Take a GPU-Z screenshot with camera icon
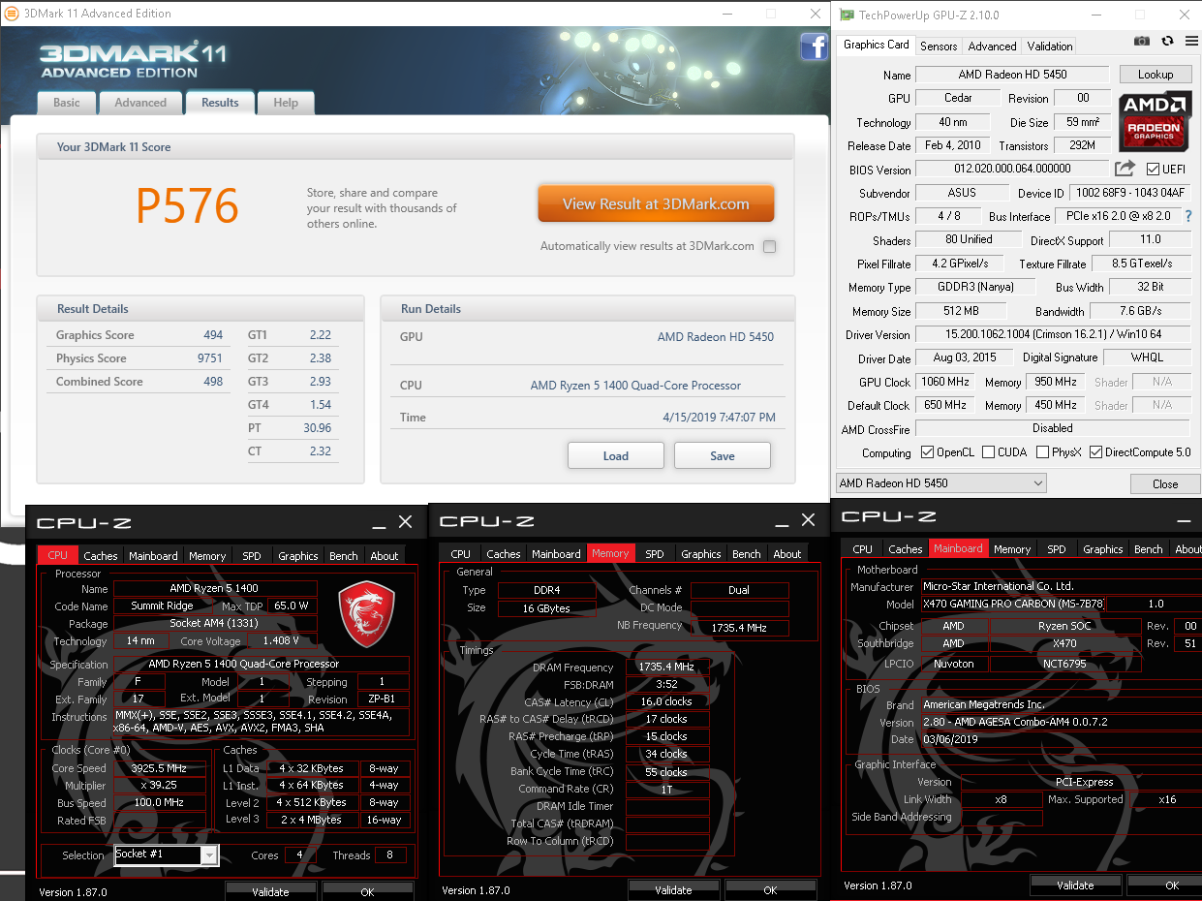 point(1142,41)
